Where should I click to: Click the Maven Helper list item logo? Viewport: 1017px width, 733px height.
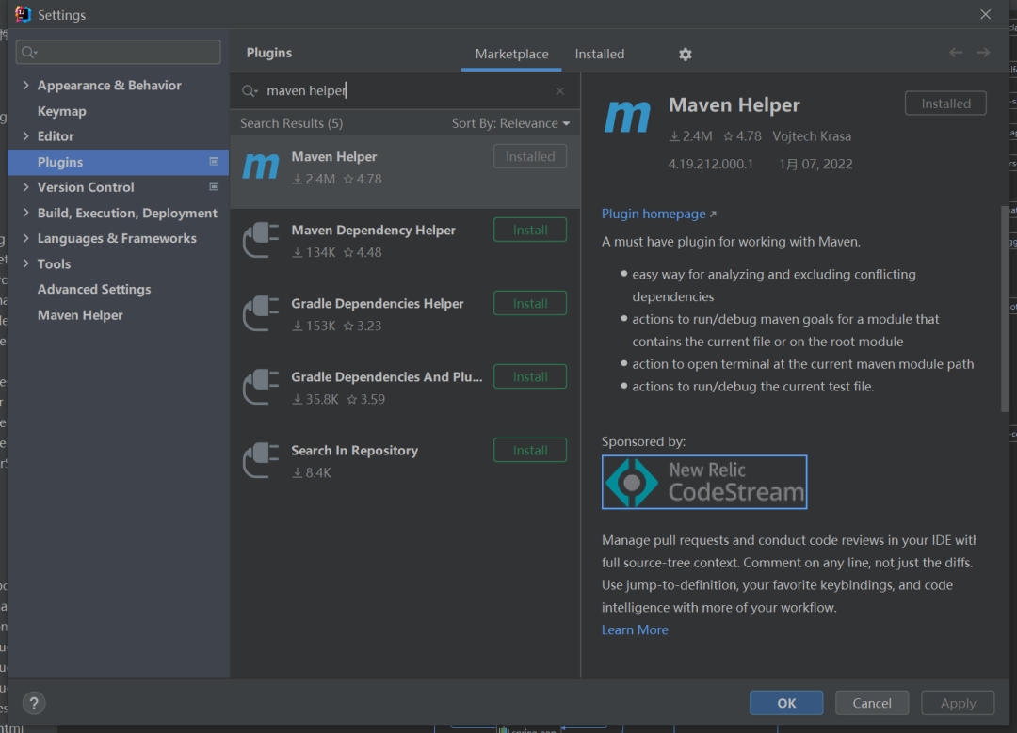[x=261, y=167]
